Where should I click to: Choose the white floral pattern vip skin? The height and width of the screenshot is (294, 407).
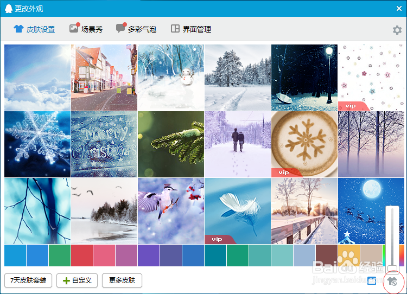(x=371, y=78)
